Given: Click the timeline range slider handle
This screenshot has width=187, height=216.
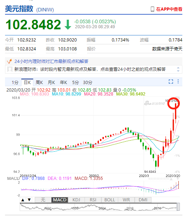Looking at the screenshot, I should [x=178, y=207].
